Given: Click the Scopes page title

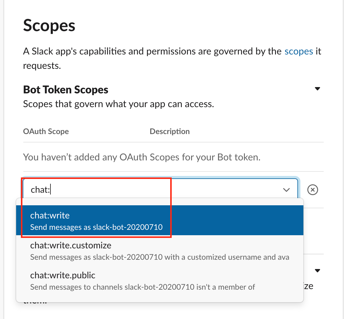Looking at the screenshot, I should click(x=49, y=26).
